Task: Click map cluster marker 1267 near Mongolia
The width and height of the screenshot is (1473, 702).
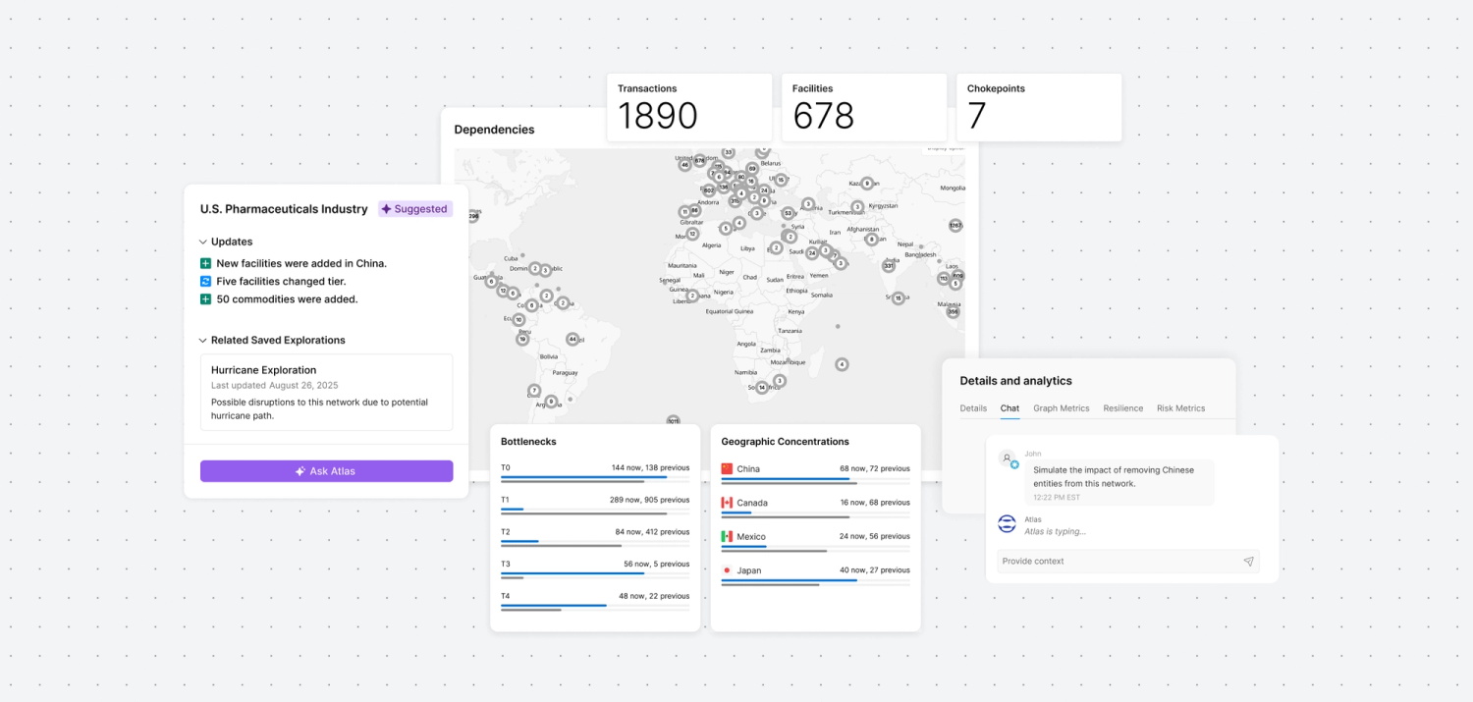Action: coord(955,226)
